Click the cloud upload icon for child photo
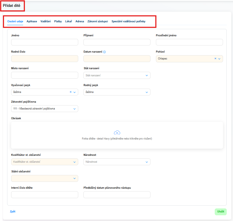The height and width of the screenshot is (221, 233). (x=117, y=132)
